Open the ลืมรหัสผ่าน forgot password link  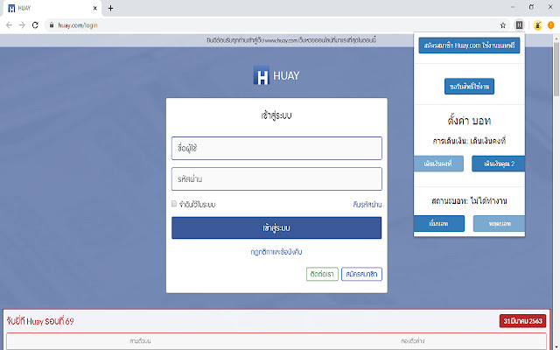pyautogui.click(x=367, y=204)
